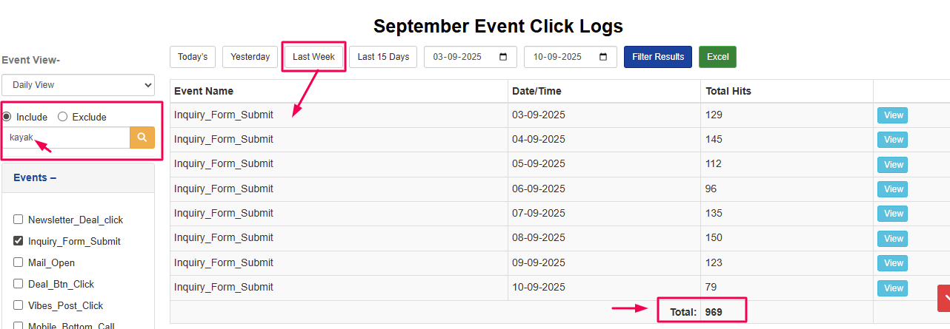950x329 pixels.
Task: Select the Exclude radio button
Action: coord(62,117)
